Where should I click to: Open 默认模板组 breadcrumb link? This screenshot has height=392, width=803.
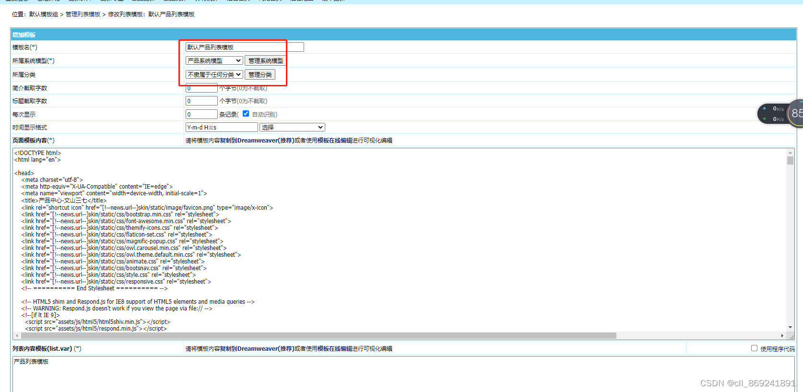click(x=44, y=14)
